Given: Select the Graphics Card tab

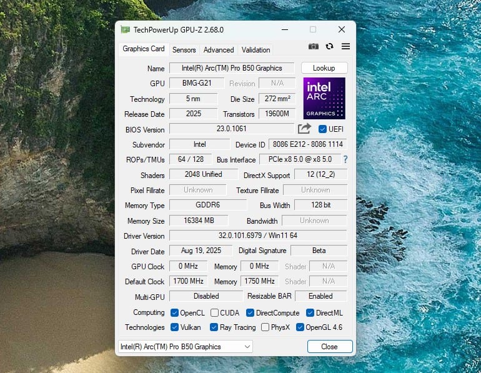Looking at the screenshot, I should (x=144, y=49).
